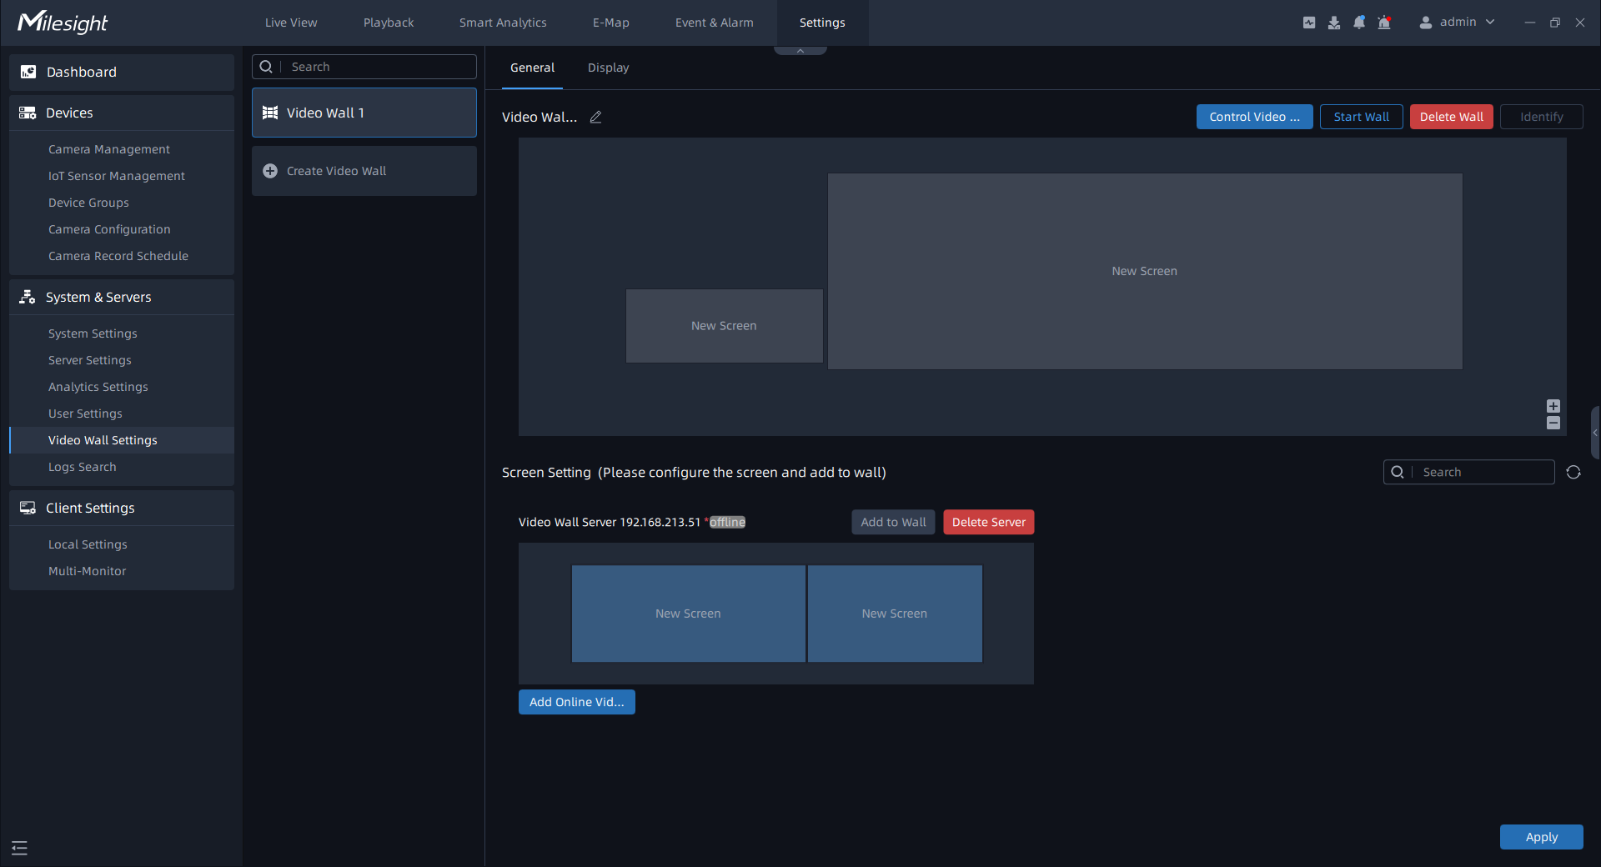Open the download tasks icon
Viewport: 1601px width, 867px height.
coord(1334,23)
